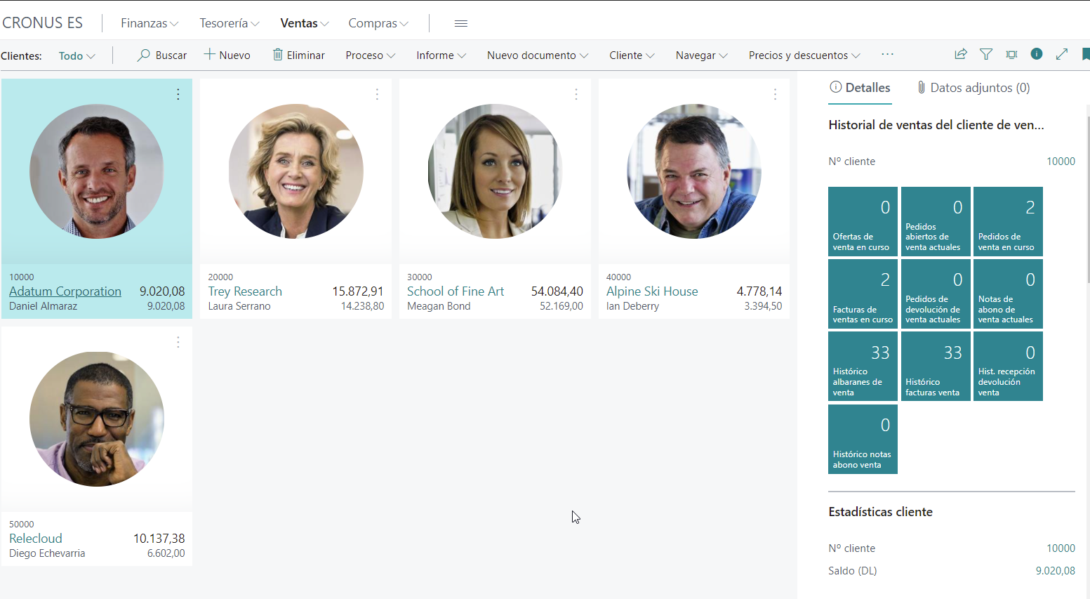This screenshot has height=599, width=1090.
Task: Show more actions with the toolbar ellipsis
Action: 888,54
